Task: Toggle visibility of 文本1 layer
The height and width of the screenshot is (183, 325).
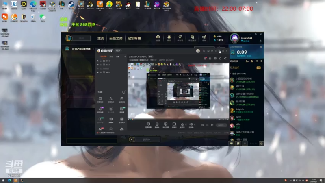Action: point(97,65)
